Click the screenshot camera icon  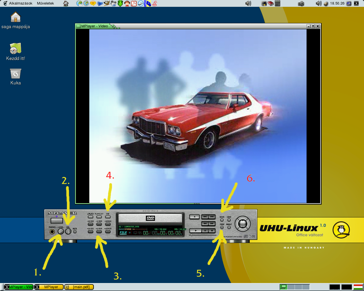pos(301,3)
